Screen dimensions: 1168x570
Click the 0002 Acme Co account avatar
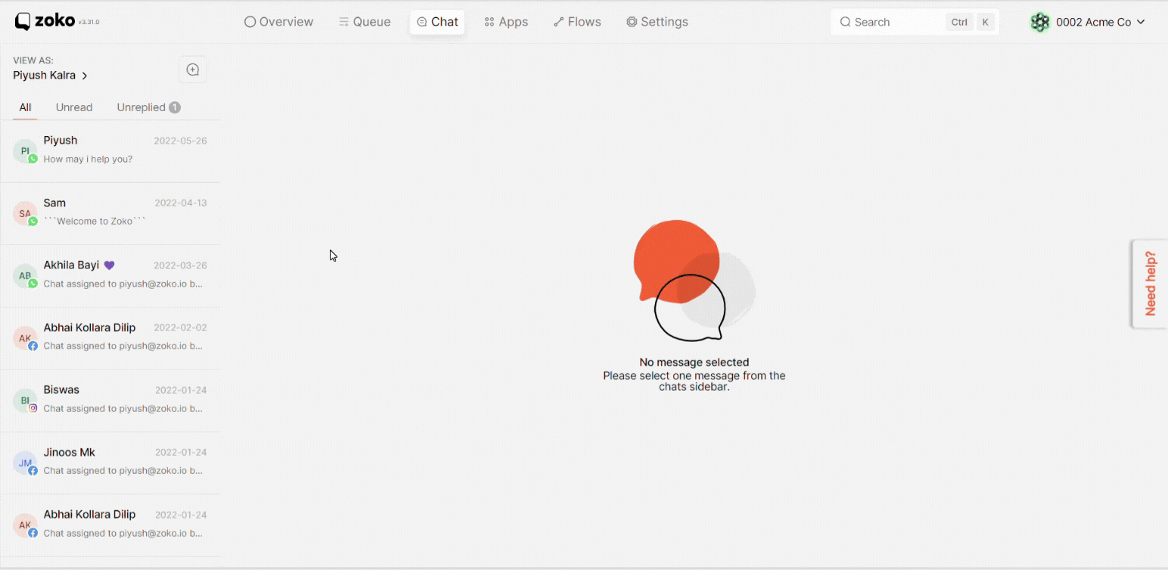[x=1040, y=22]
